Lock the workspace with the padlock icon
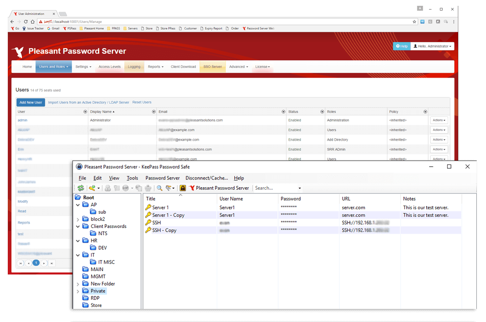The height and width of the screenshot is (322, 486). point(183,188)
